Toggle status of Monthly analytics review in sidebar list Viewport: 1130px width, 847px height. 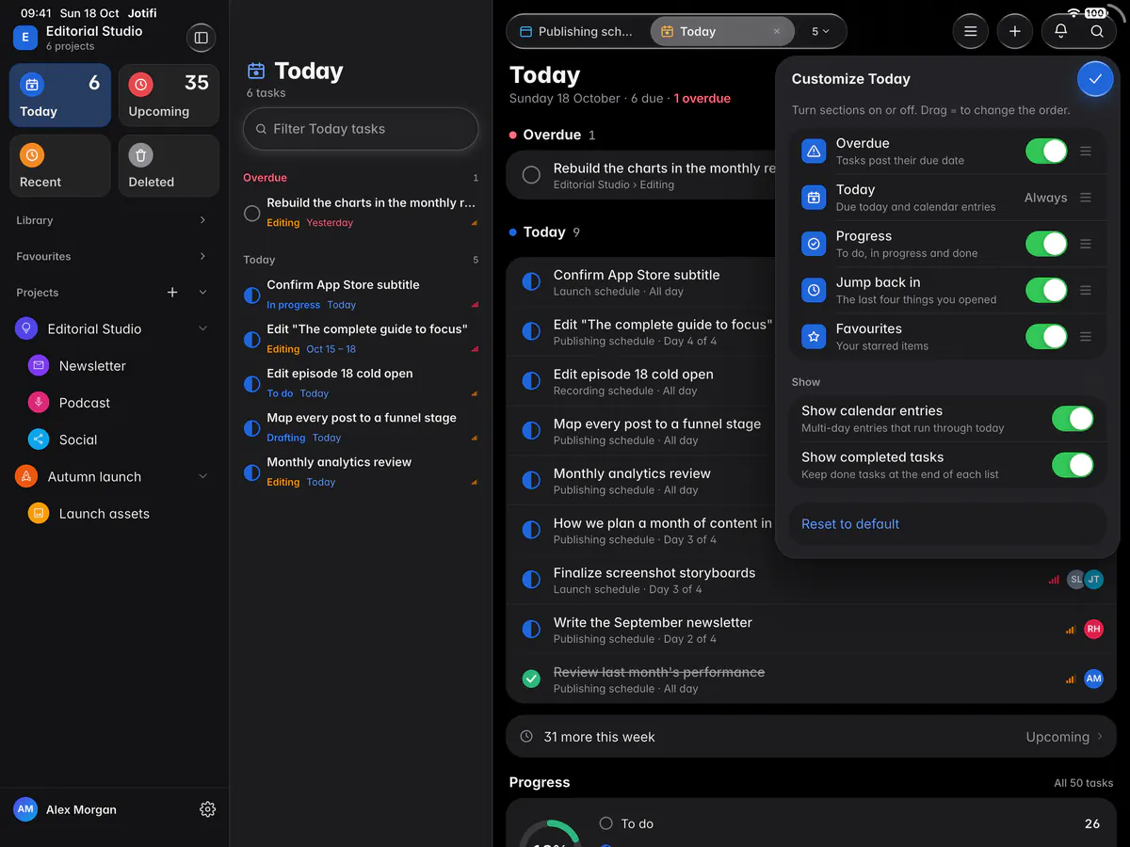point(251,472)
